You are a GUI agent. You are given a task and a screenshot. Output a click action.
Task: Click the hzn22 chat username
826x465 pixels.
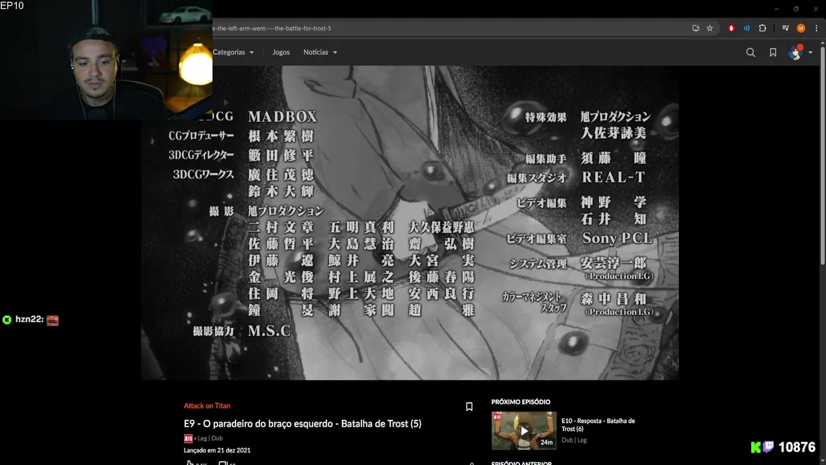[29, 320]
